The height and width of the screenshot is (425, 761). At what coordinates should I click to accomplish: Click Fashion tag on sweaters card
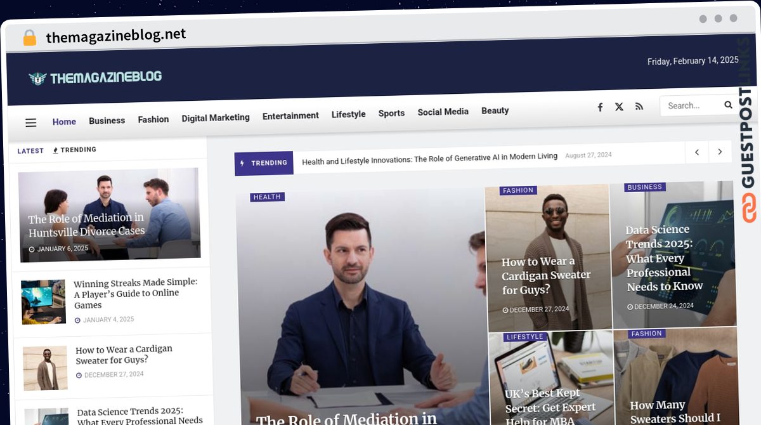point(647,334)
